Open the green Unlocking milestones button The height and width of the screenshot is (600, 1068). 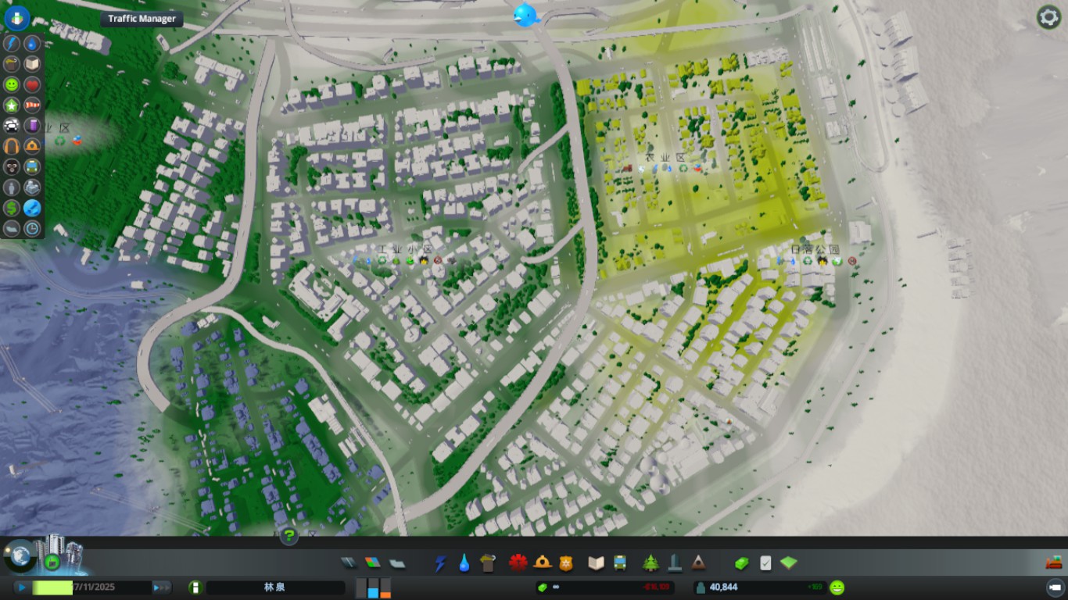[x=52, y=562]
